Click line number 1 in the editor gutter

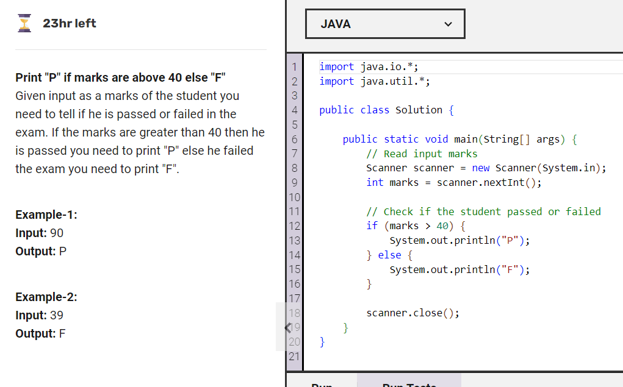pos(294,66)
